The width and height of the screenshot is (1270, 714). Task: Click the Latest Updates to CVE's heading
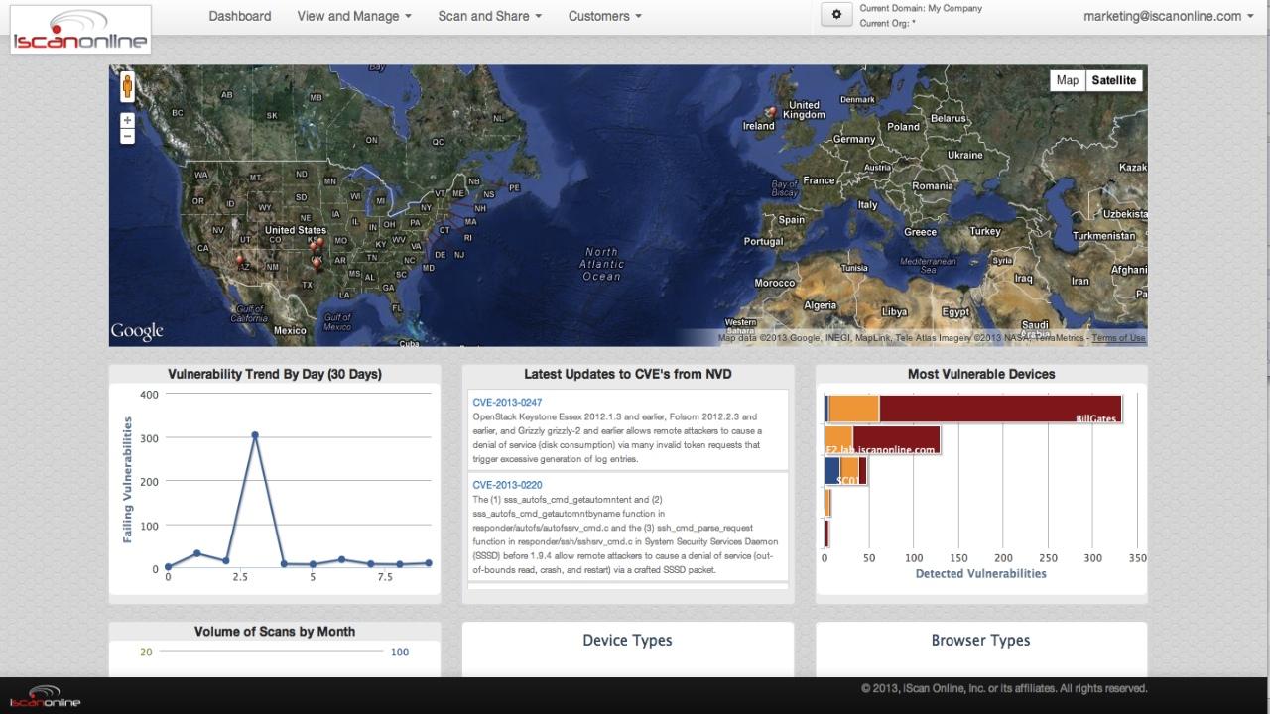tap(628, 374)
